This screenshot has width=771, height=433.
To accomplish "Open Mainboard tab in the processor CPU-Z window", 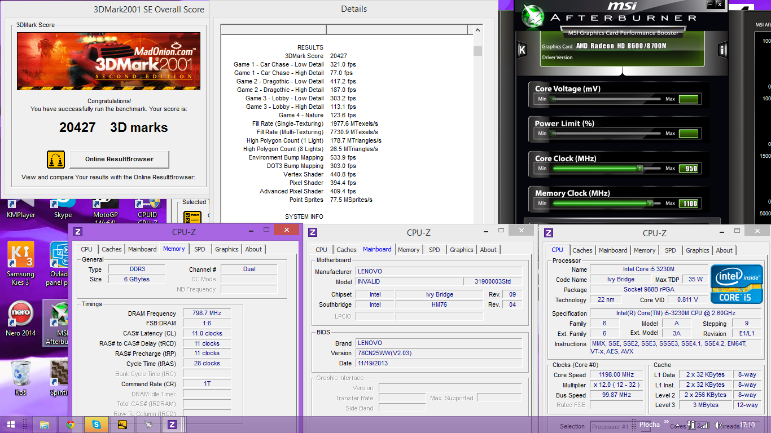I will tap(613, 250).
